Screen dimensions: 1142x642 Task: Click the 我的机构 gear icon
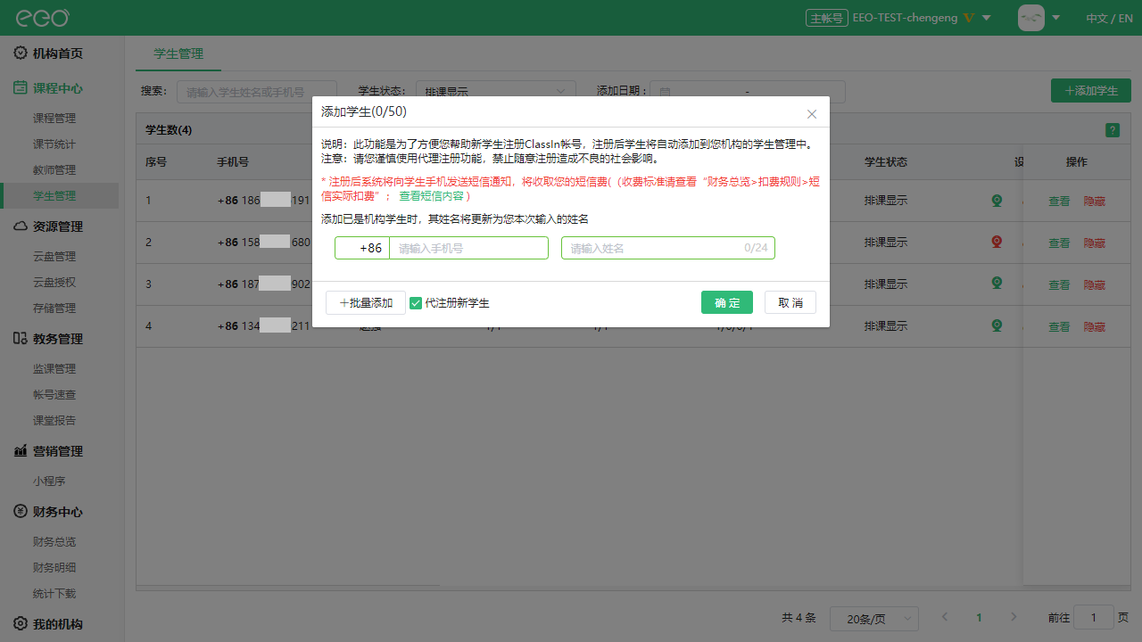[21, 624]
